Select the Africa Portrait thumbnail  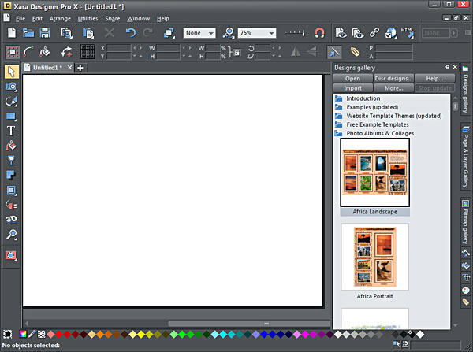(374, 257)
